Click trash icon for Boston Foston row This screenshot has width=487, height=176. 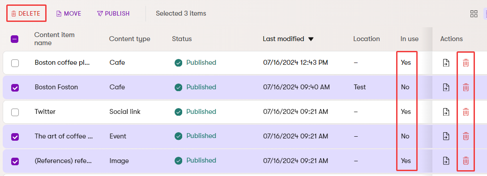(466, 88)
